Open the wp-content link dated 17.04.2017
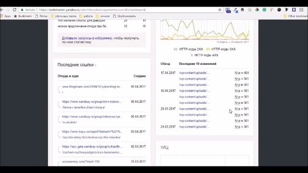 [x=194, y=73]
